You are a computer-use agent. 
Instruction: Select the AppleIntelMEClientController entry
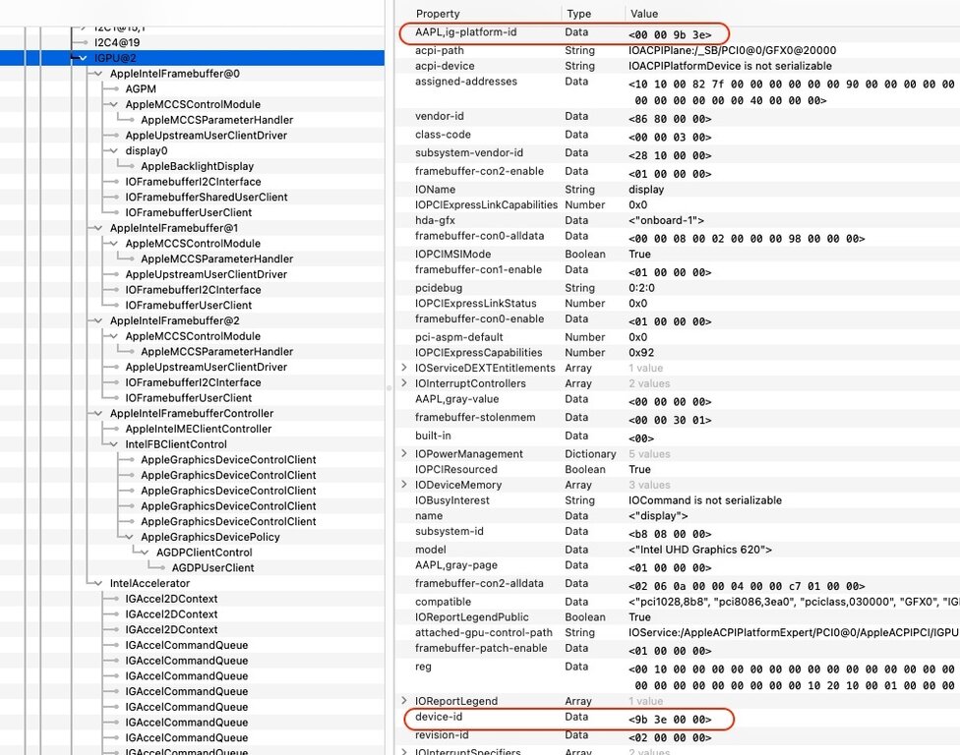(199, 429)
